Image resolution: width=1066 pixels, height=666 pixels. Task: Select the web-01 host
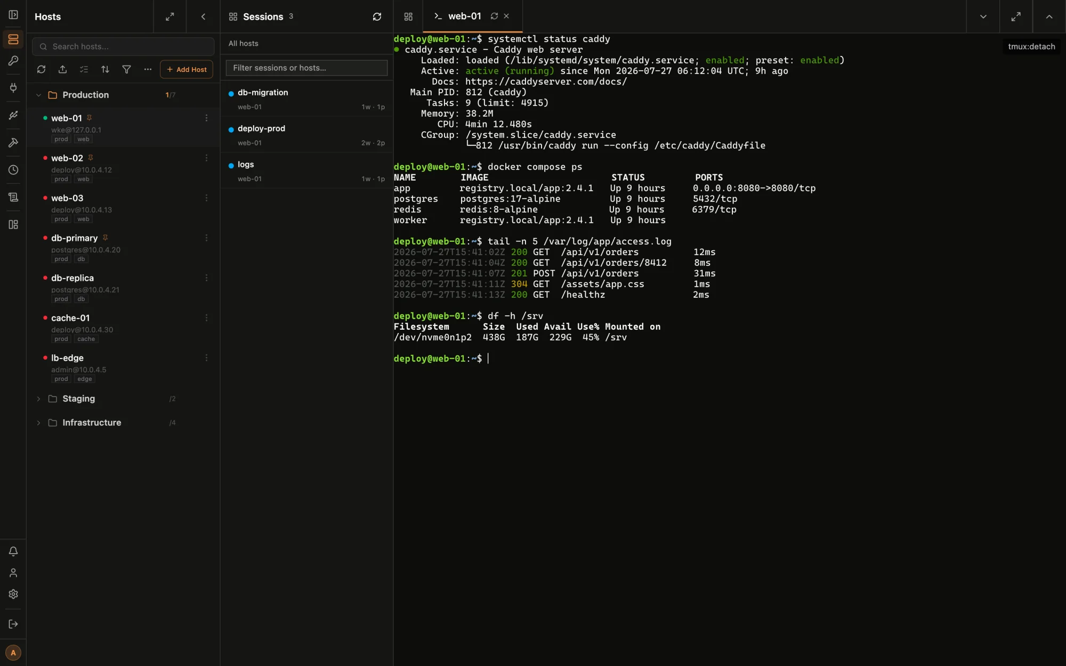click(123, 128)
